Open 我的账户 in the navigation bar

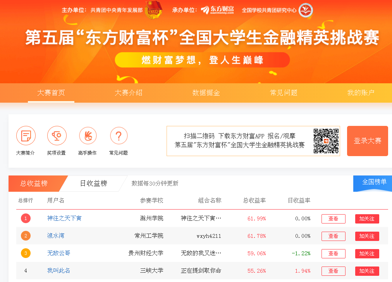pos(361,93)
